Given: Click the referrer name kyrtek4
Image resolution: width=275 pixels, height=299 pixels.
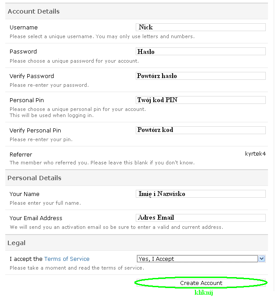Looking at the screenshot, I should click(x=255, y=154).
